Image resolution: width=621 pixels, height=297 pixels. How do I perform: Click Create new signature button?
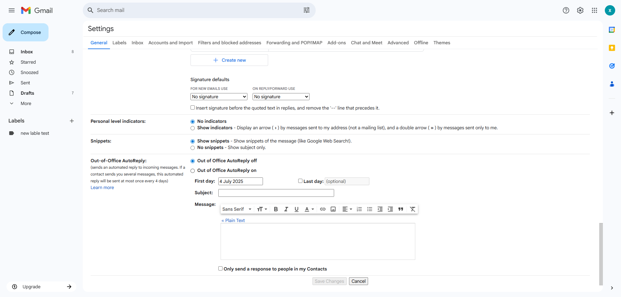(x=229, y=60)
